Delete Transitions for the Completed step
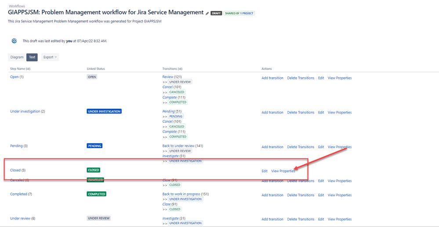The width and height of the screenshot is (439, 227). coord(301,195)
